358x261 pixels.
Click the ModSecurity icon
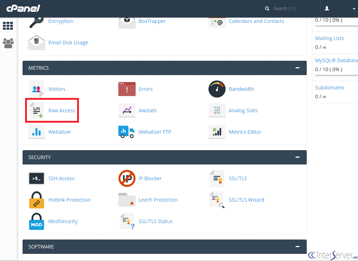(37, 221)
